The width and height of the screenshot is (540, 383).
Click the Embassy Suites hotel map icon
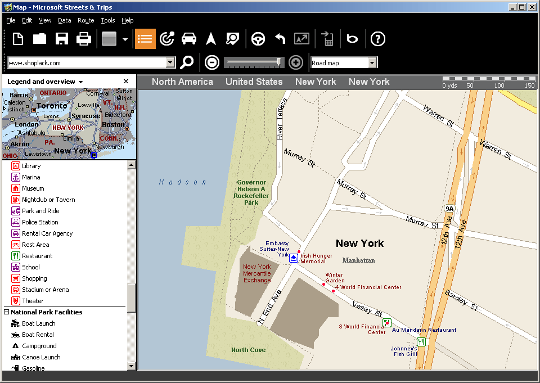(294, 258)
